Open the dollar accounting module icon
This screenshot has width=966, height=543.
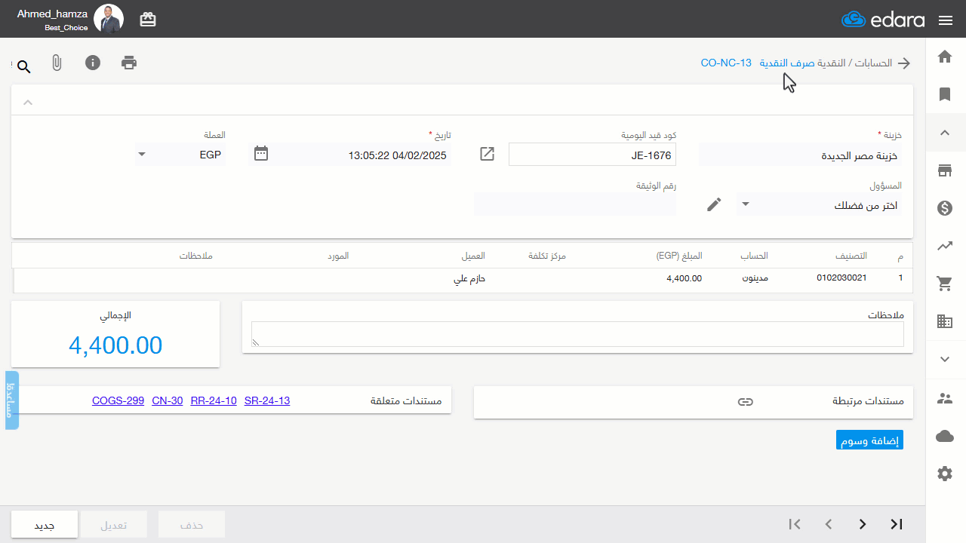(945, 208)
